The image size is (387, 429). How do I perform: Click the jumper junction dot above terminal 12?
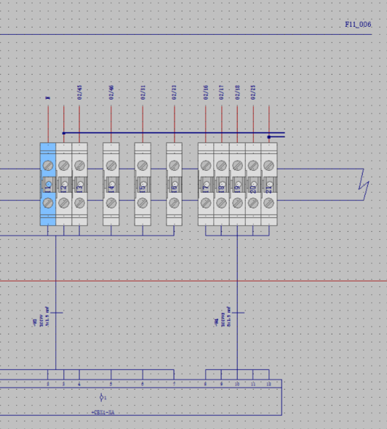coord(64,133)
